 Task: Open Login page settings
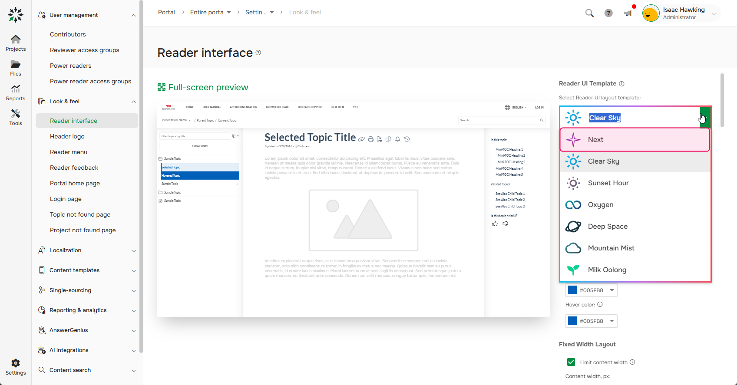point(66,199)
